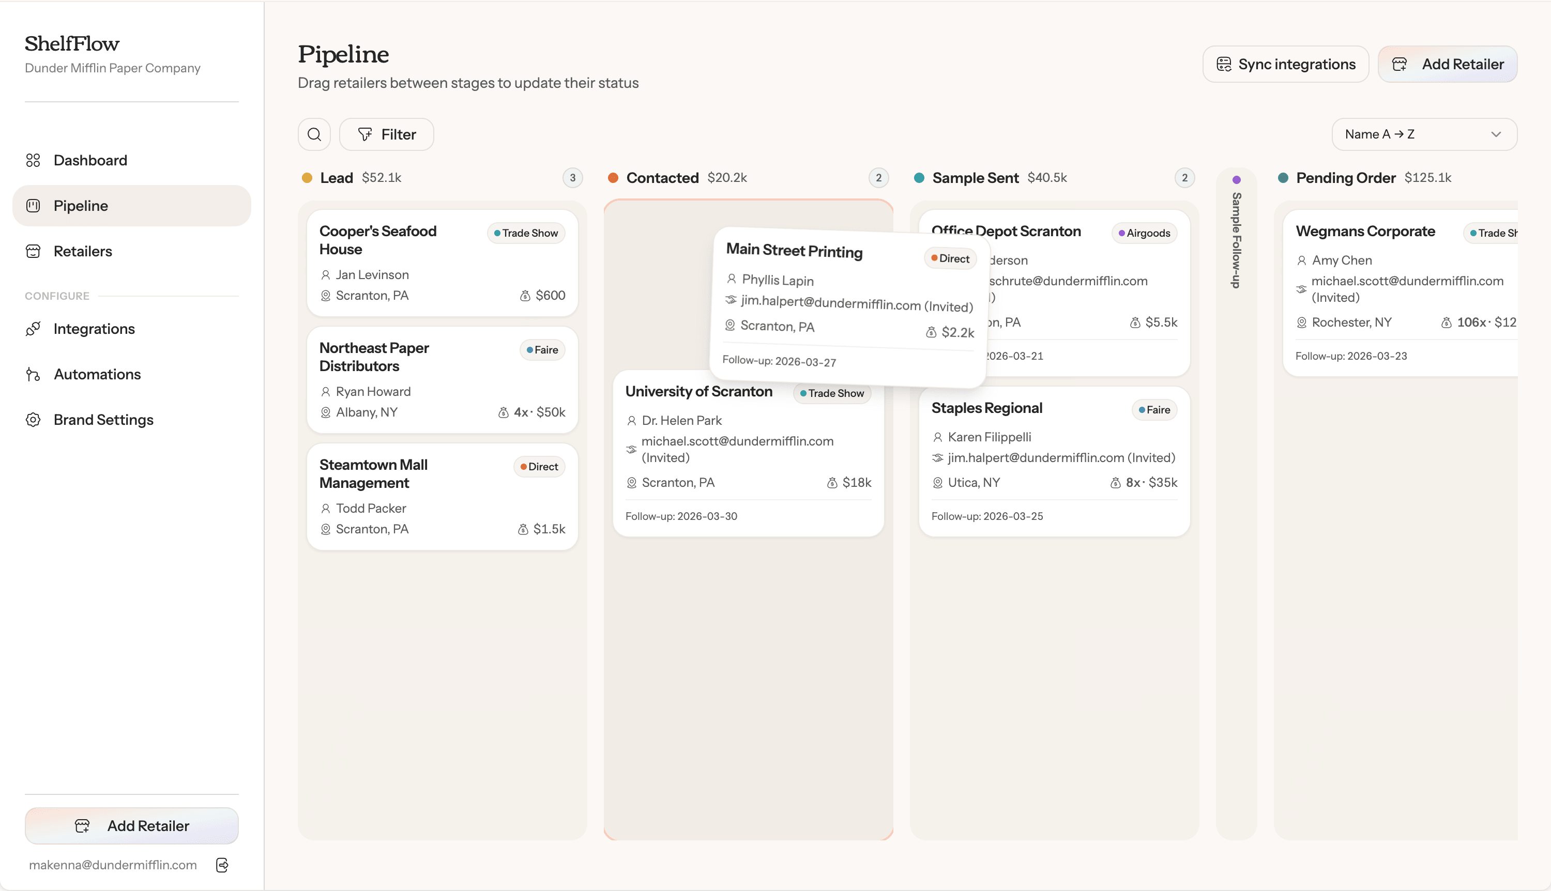
Task: Click Follow-up: 2026-03-30 on University of Scranton
Action: [x=681, y=516]
